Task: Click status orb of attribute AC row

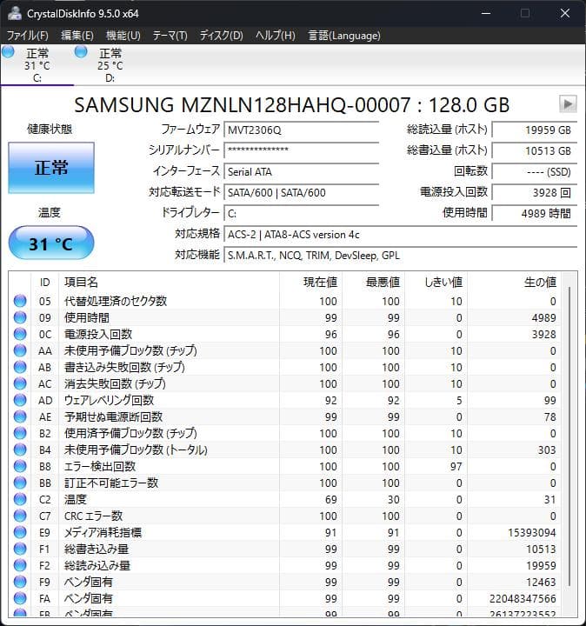Action: [x=20, y=383]
